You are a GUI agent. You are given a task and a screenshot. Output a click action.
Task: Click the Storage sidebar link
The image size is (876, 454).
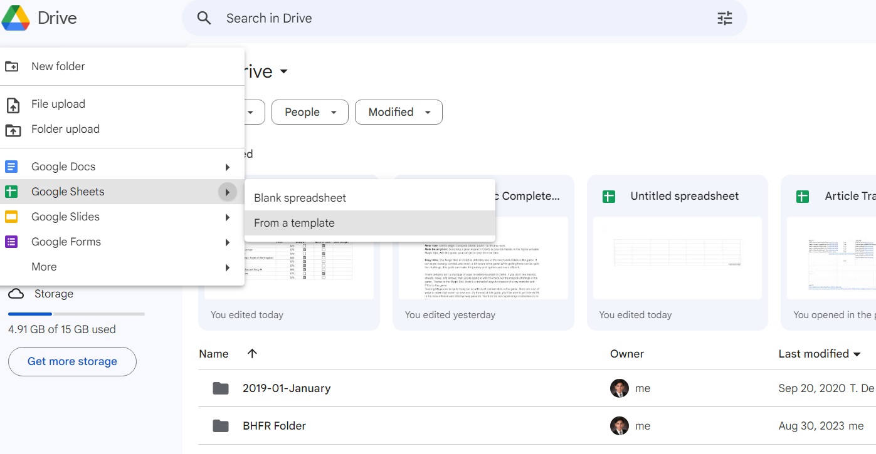[x=54, y=294]
